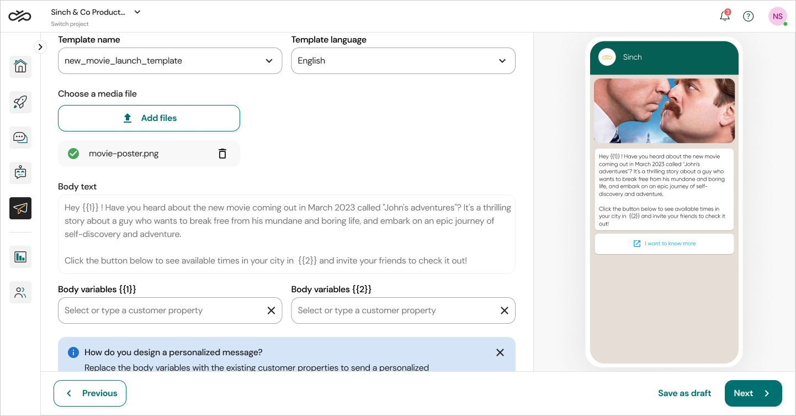The width and height of the screenshot is (796, 416).
Task: Select the active paper-plane broadcast icon
Action: click(20, 208)
